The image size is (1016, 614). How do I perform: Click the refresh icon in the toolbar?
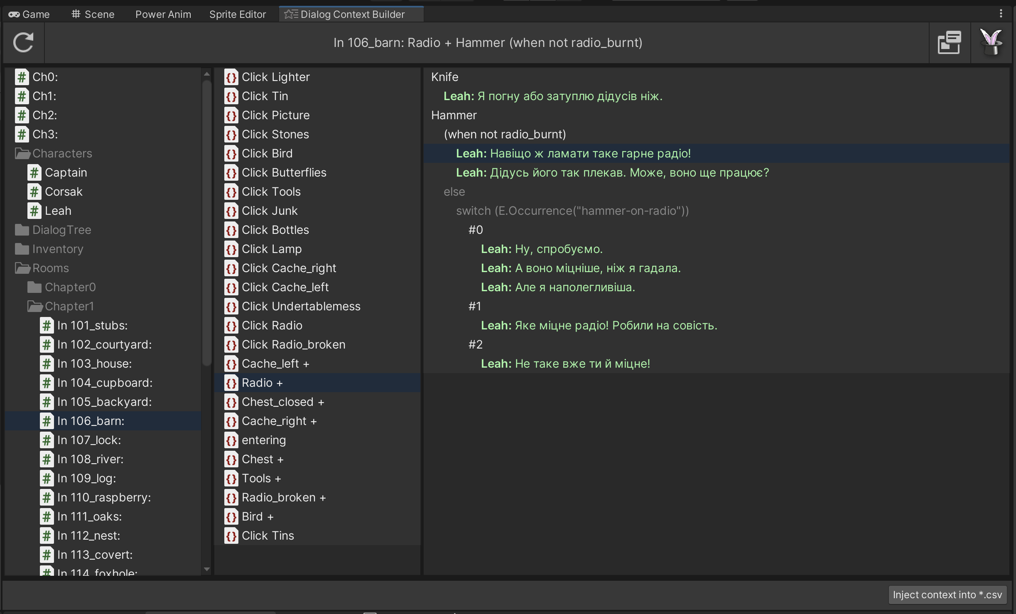point(23,42)
